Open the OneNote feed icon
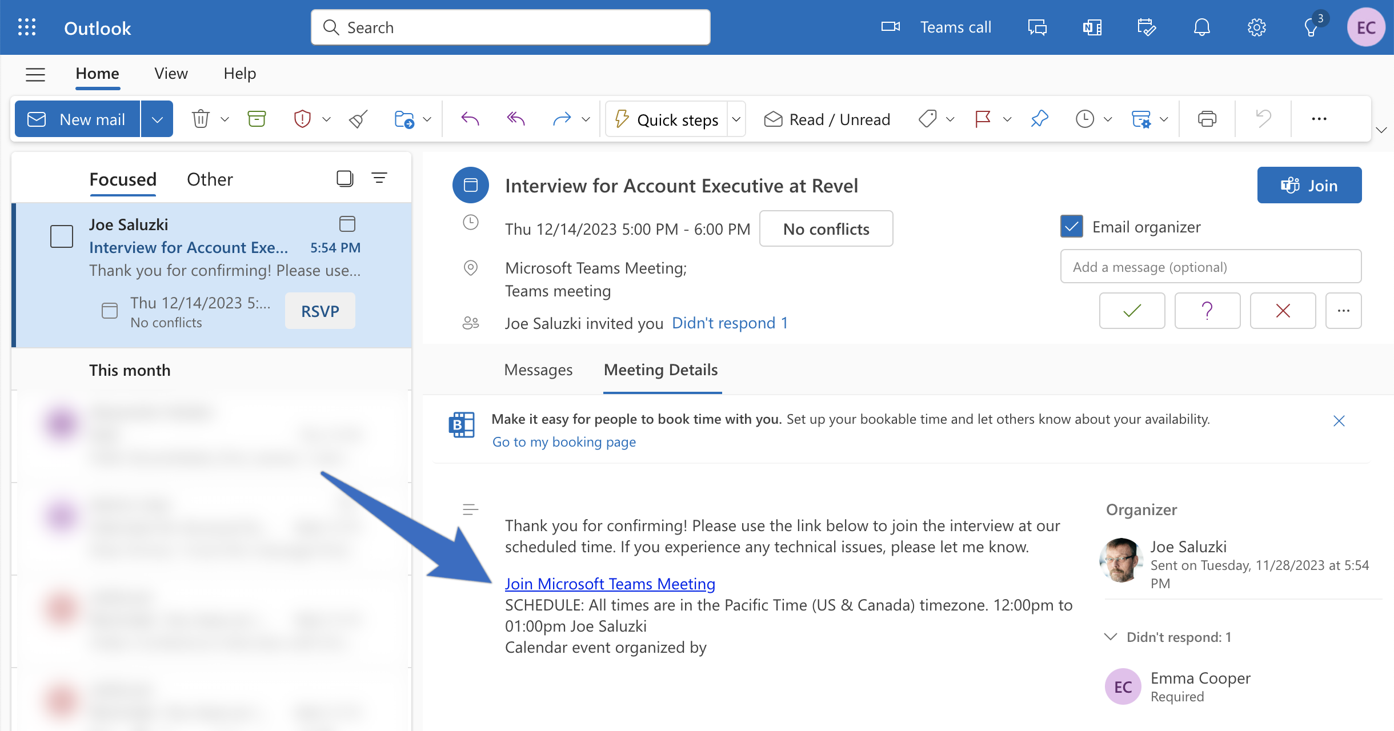 point(1092,27)
